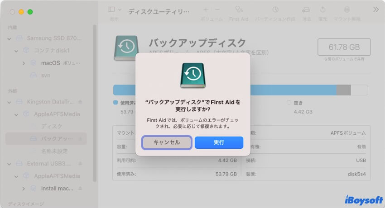The image size is (385, 208).
Task: Click the 61.78 GB capacity box
Action: (344, 47)
